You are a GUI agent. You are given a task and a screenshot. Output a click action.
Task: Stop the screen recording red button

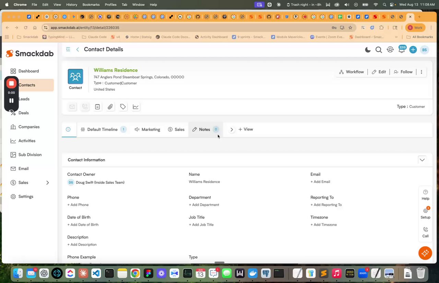point(11,83)
